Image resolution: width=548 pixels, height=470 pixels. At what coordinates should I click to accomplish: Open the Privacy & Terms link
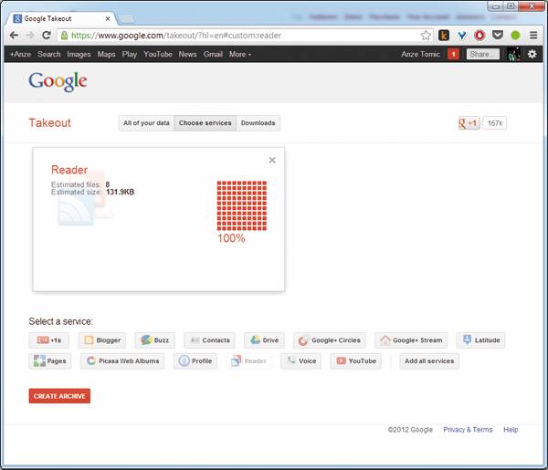click(468, 430)
